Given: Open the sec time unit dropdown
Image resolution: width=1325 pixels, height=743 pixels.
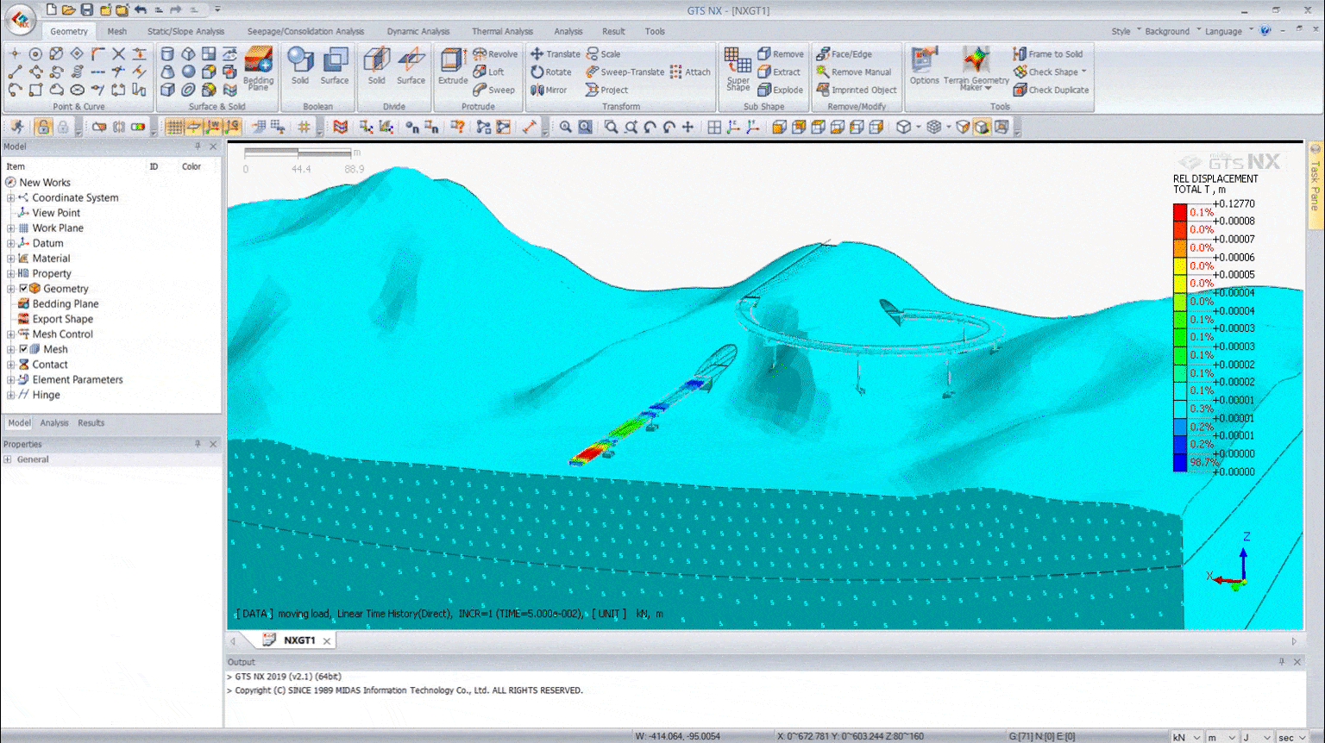Looking at the screenshot, I should click(x=1291, y=737).
